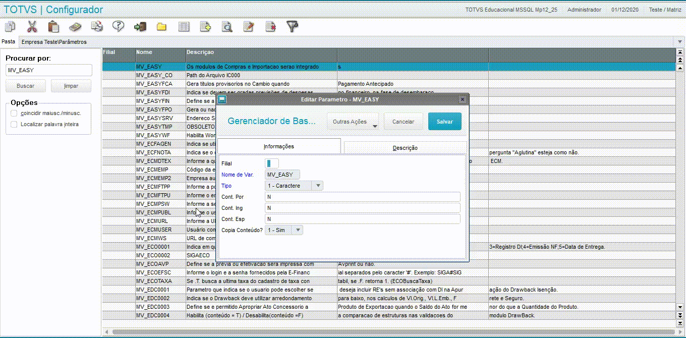
Task: Click the yellow folder icon
Action: click(161, 26)
